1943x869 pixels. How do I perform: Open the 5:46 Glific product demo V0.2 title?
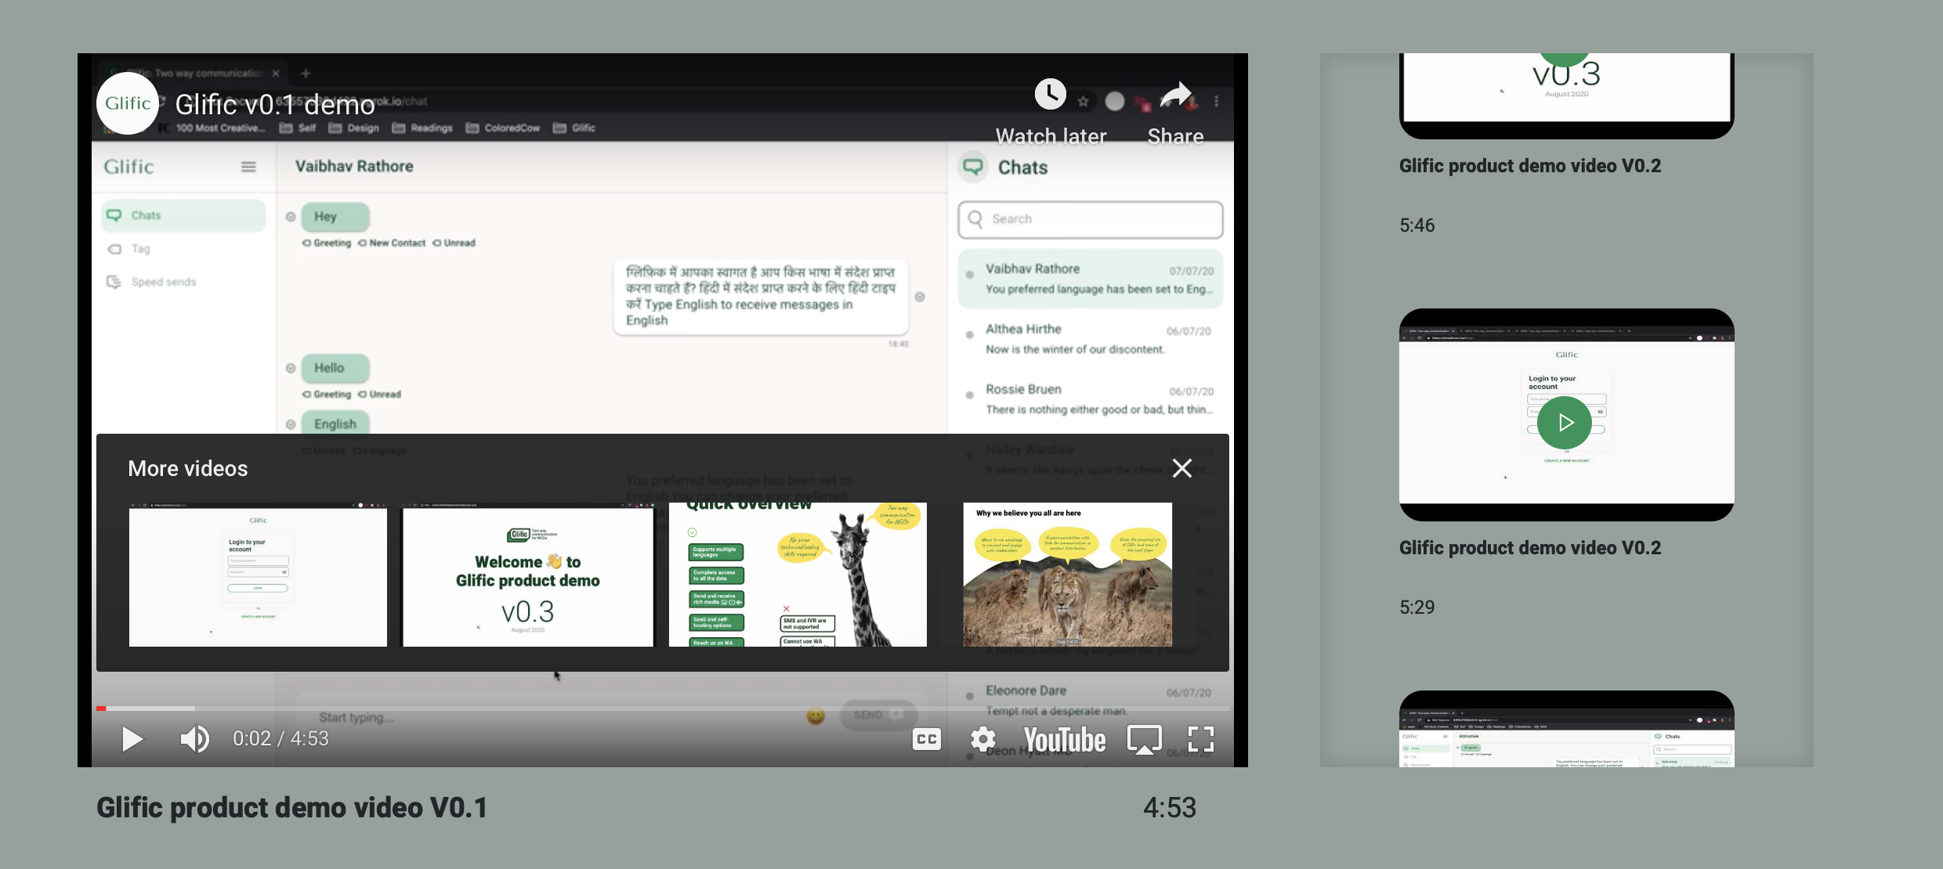(1529, 166)
